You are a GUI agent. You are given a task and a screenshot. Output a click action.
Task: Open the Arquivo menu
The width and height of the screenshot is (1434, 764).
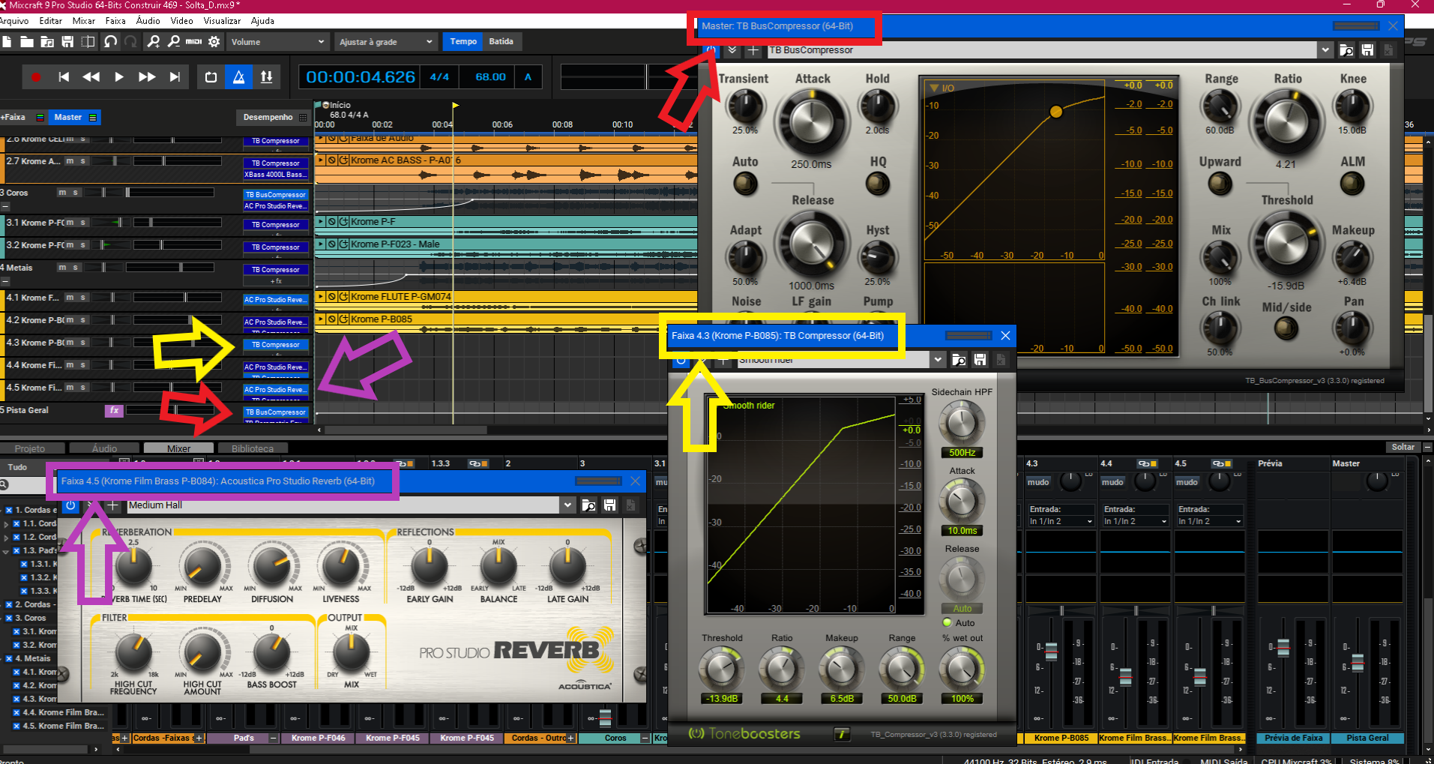14,21
